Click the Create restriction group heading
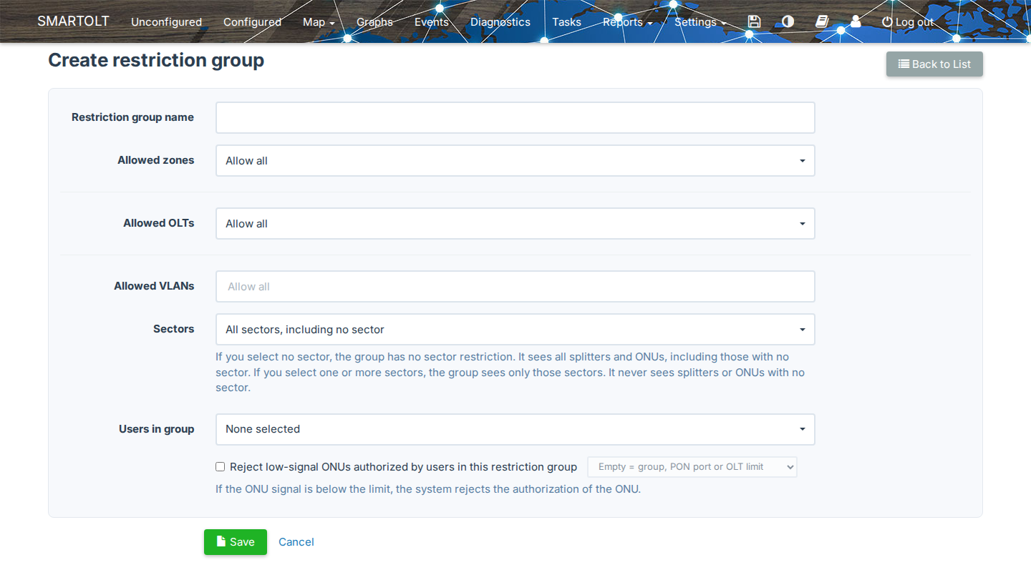This screenshot has width=1031, height=575. 156,61
